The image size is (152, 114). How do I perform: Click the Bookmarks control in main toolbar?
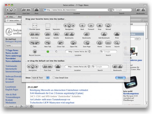coord(141,10)
